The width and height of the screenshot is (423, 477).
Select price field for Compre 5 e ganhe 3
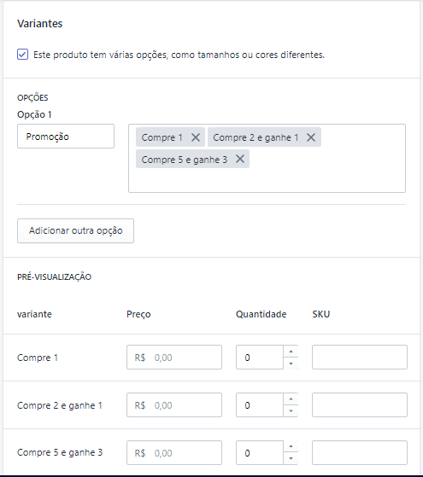click(174, 452)
